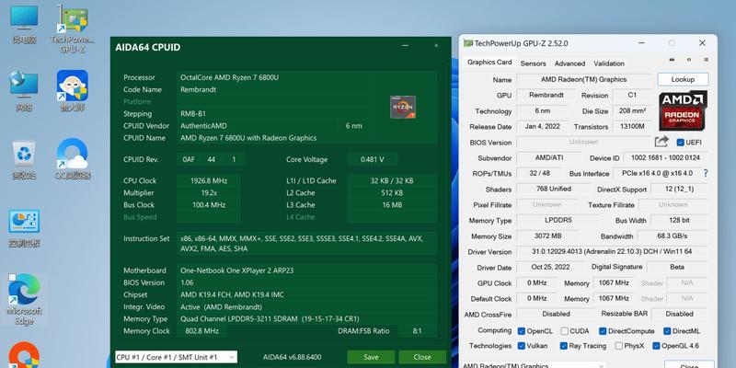Click the Lookup button in GPU-Z
This screenshot has height=368, width=736.
(x=683, y=79)
